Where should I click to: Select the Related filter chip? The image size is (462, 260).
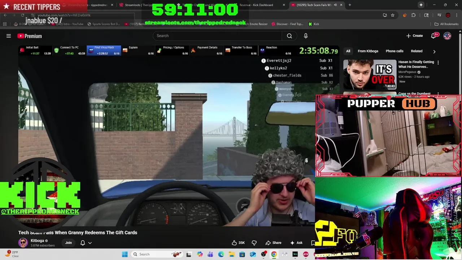417,51
